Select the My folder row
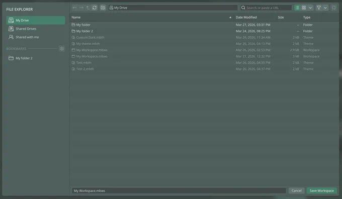 pos(204,25)
